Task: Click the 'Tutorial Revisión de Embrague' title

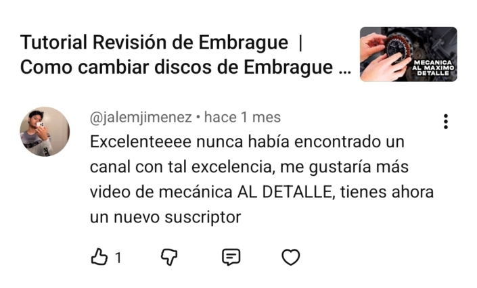Action: click(154, 42)
